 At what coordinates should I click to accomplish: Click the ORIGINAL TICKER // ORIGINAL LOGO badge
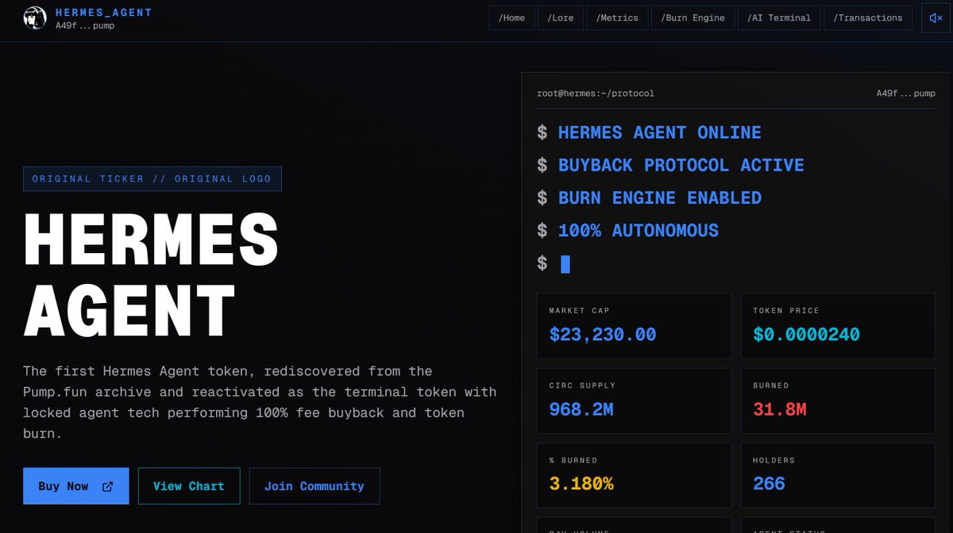point(152,178)
